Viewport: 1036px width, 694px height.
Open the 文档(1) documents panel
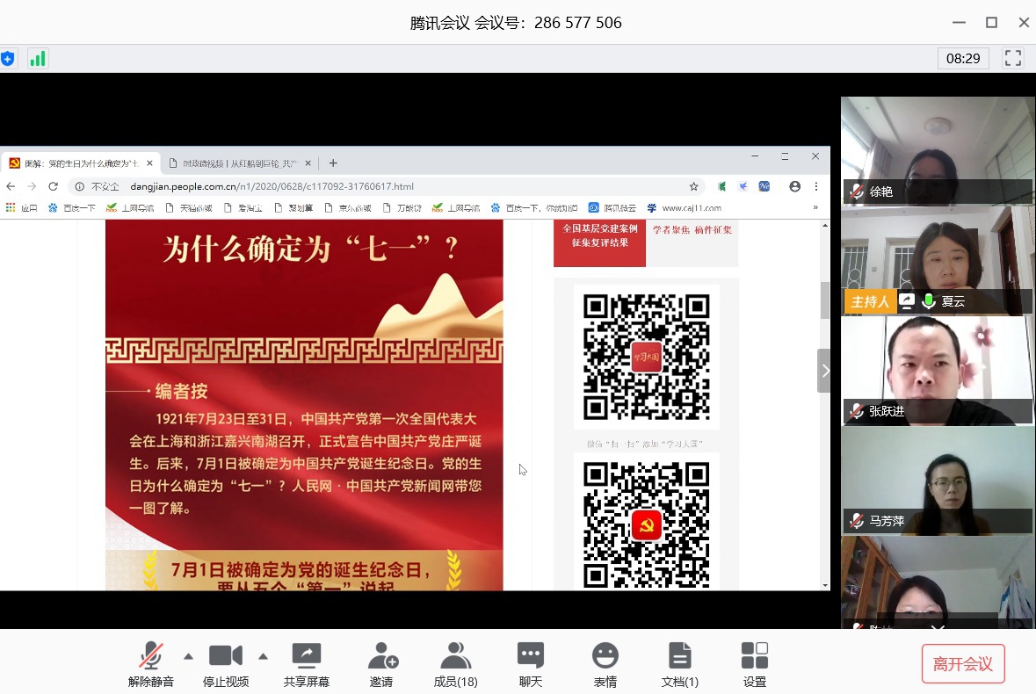pos(680,663)
